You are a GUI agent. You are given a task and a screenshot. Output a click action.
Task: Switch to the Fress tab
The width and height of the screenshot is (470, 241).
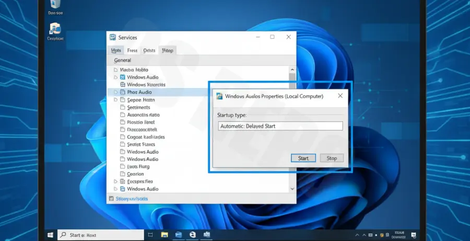tap(132, 50)
